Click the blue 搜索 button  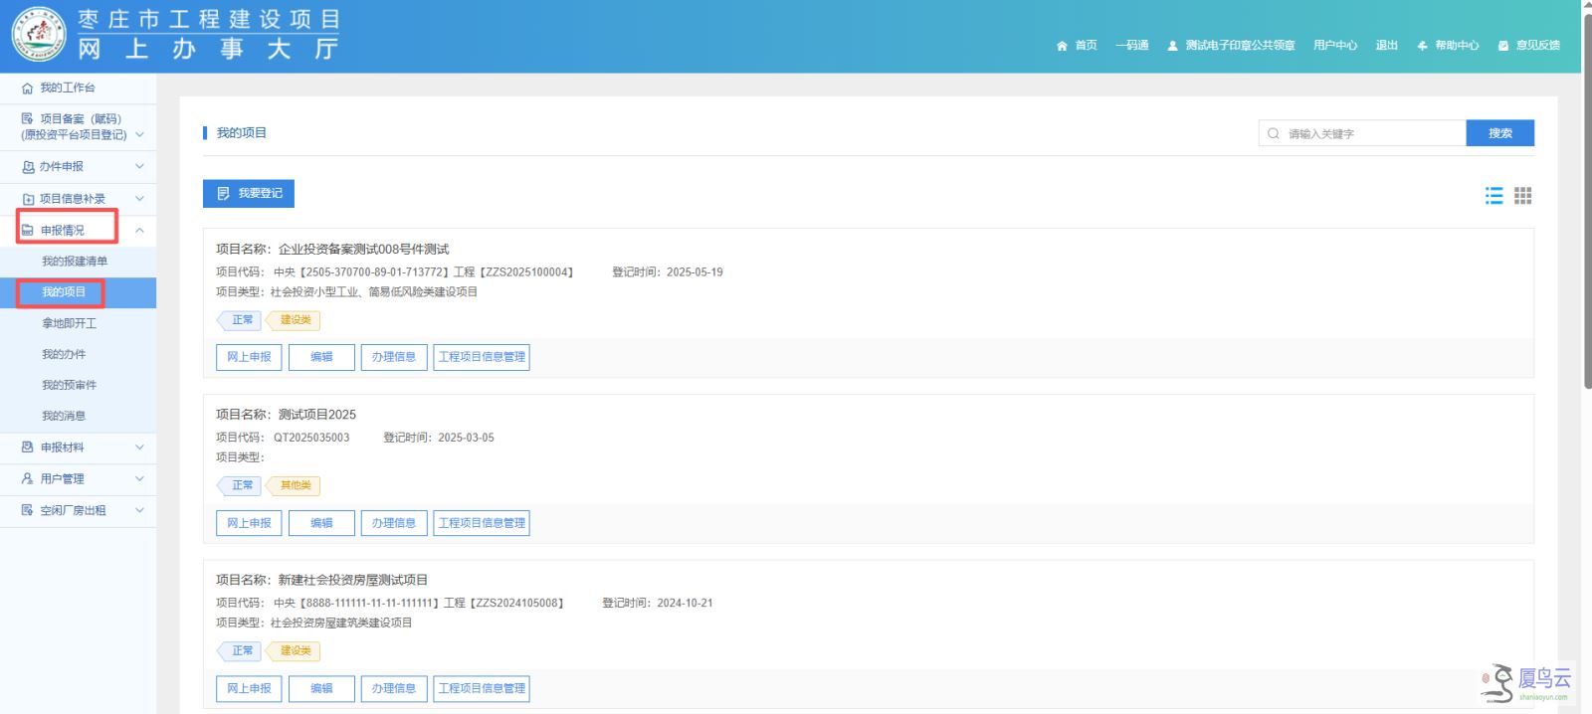pyautogui.click(x=1499, y=133)
